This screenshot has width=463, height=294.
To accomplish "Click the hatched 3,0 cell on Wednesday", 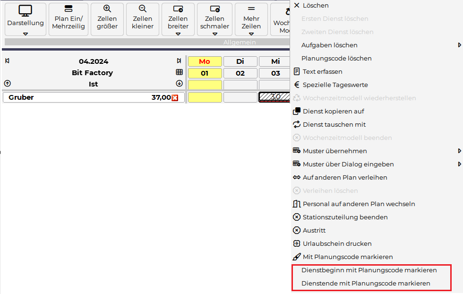I will click(x=275, y=97).
